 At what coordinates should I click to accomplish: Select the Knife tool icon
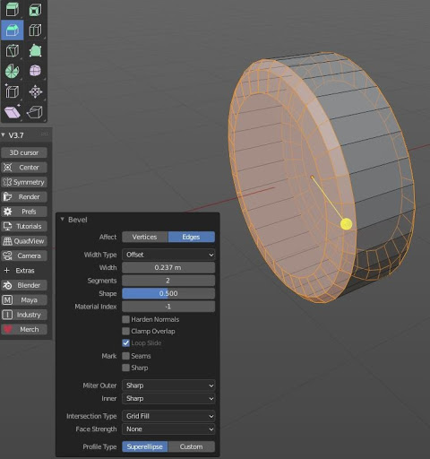click(x=13, y=50)
